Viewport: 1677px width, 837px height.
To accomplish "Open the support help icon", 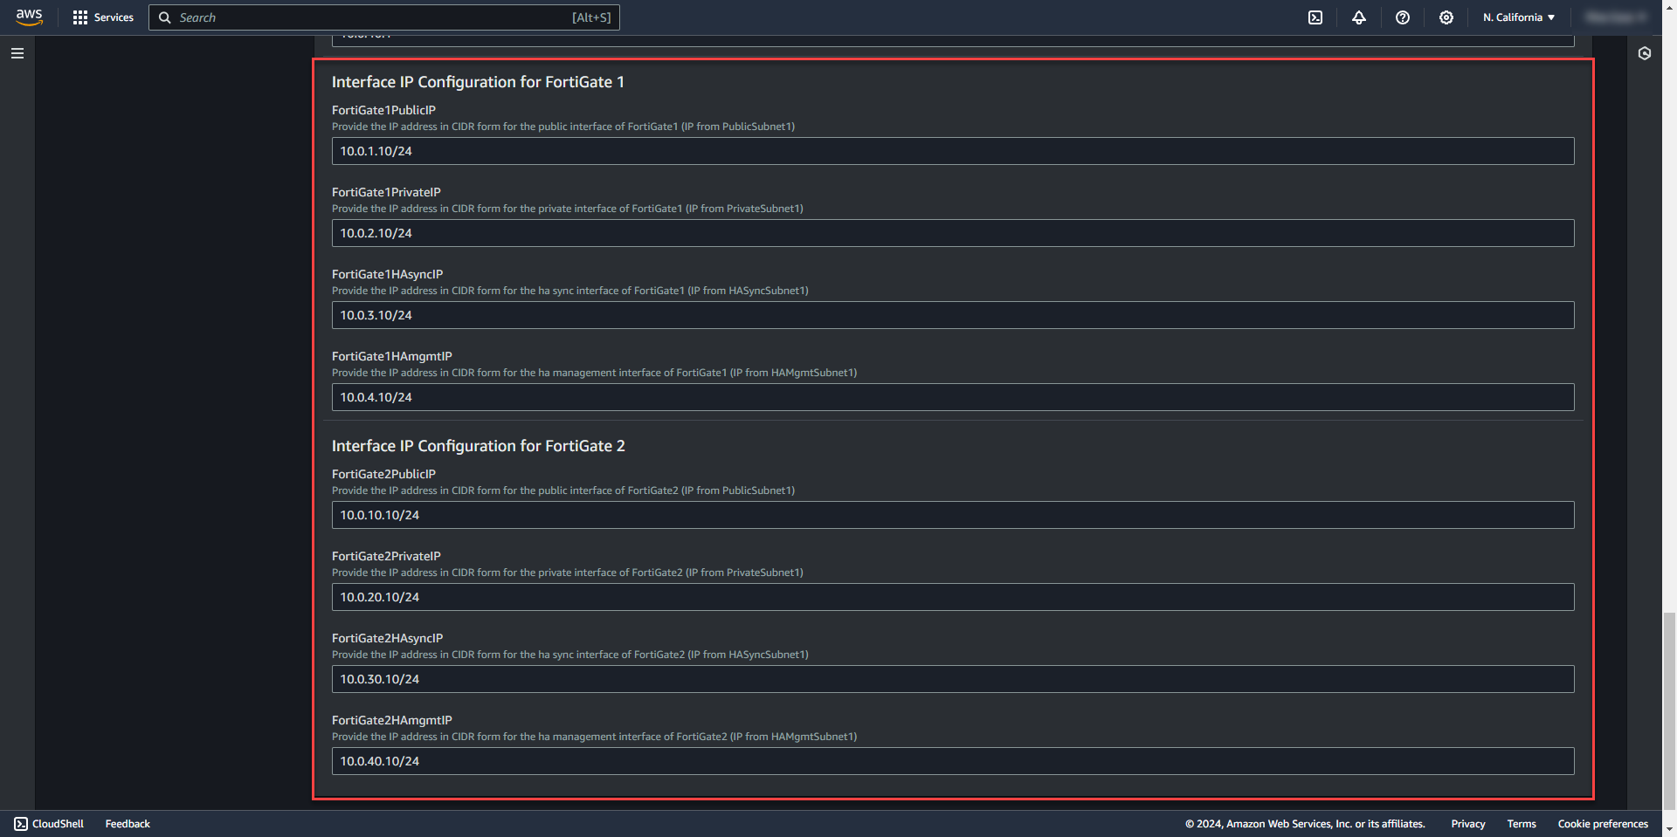I will [1403, 17].
